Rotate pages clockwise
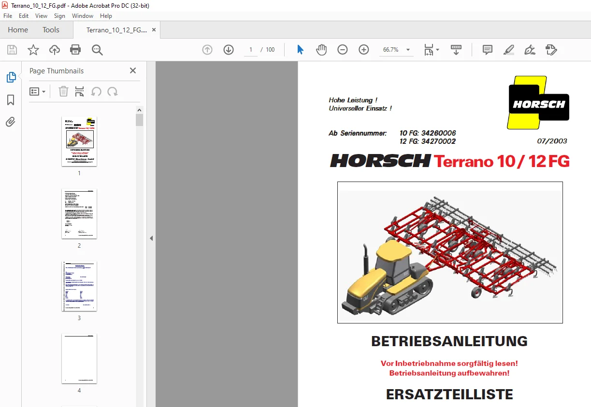The width and height of the screenshot is (591, 407). pyautogui.click(x=113, y=92)
